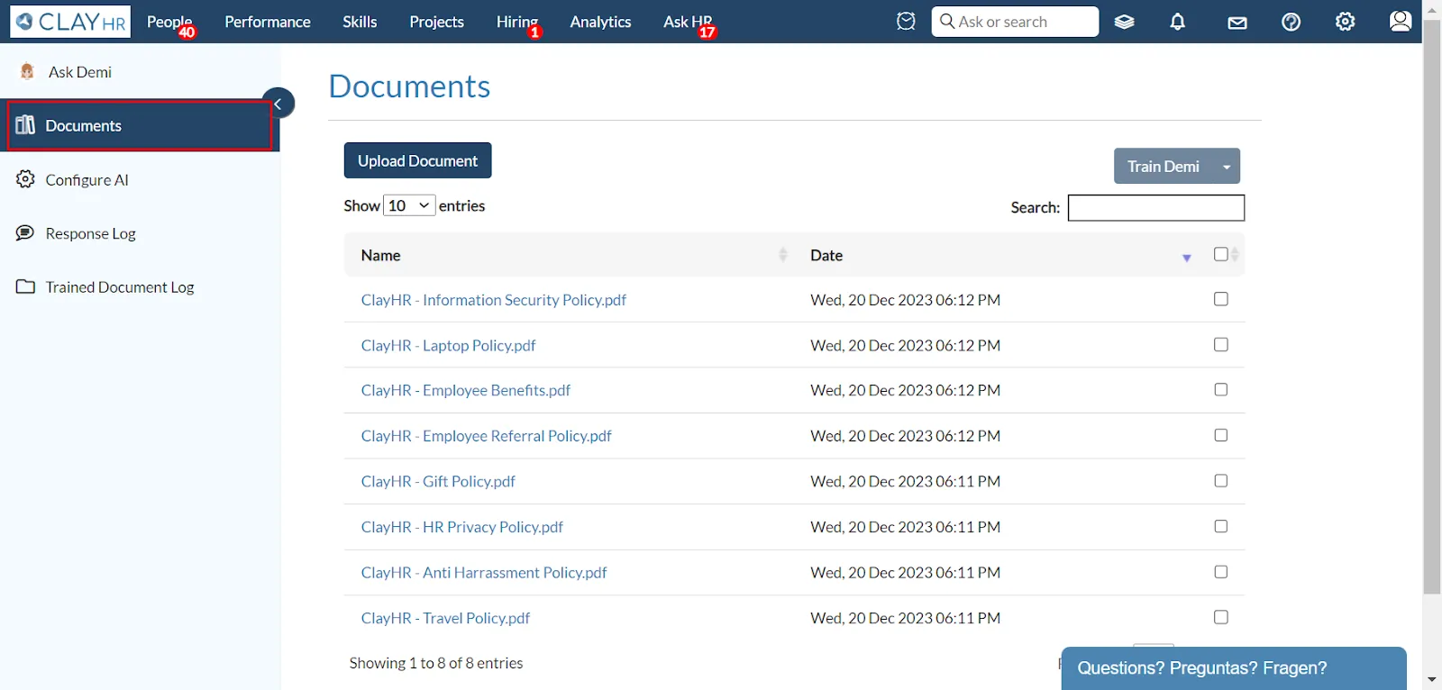Click the Documents books icon in sidebar
Screen dimensions: 1442x690
pos(25,124)
